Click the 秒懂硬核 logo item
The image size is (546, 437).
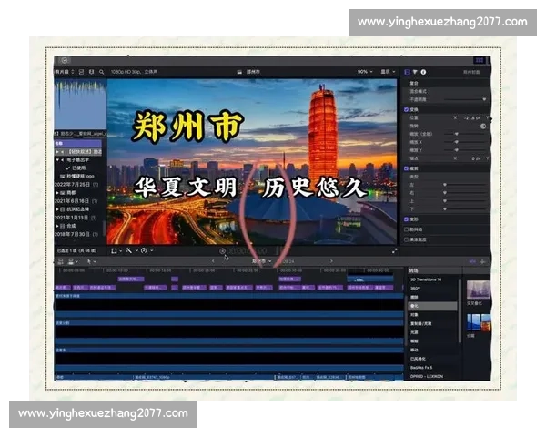coord(77,176)
